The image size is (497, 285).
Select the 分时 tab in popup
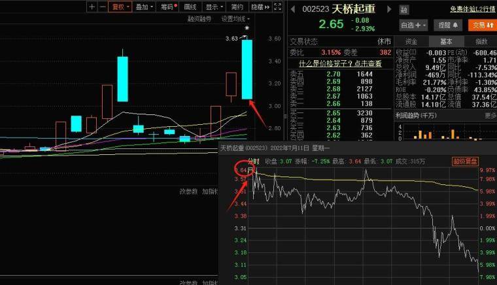(x=254, y=161)
